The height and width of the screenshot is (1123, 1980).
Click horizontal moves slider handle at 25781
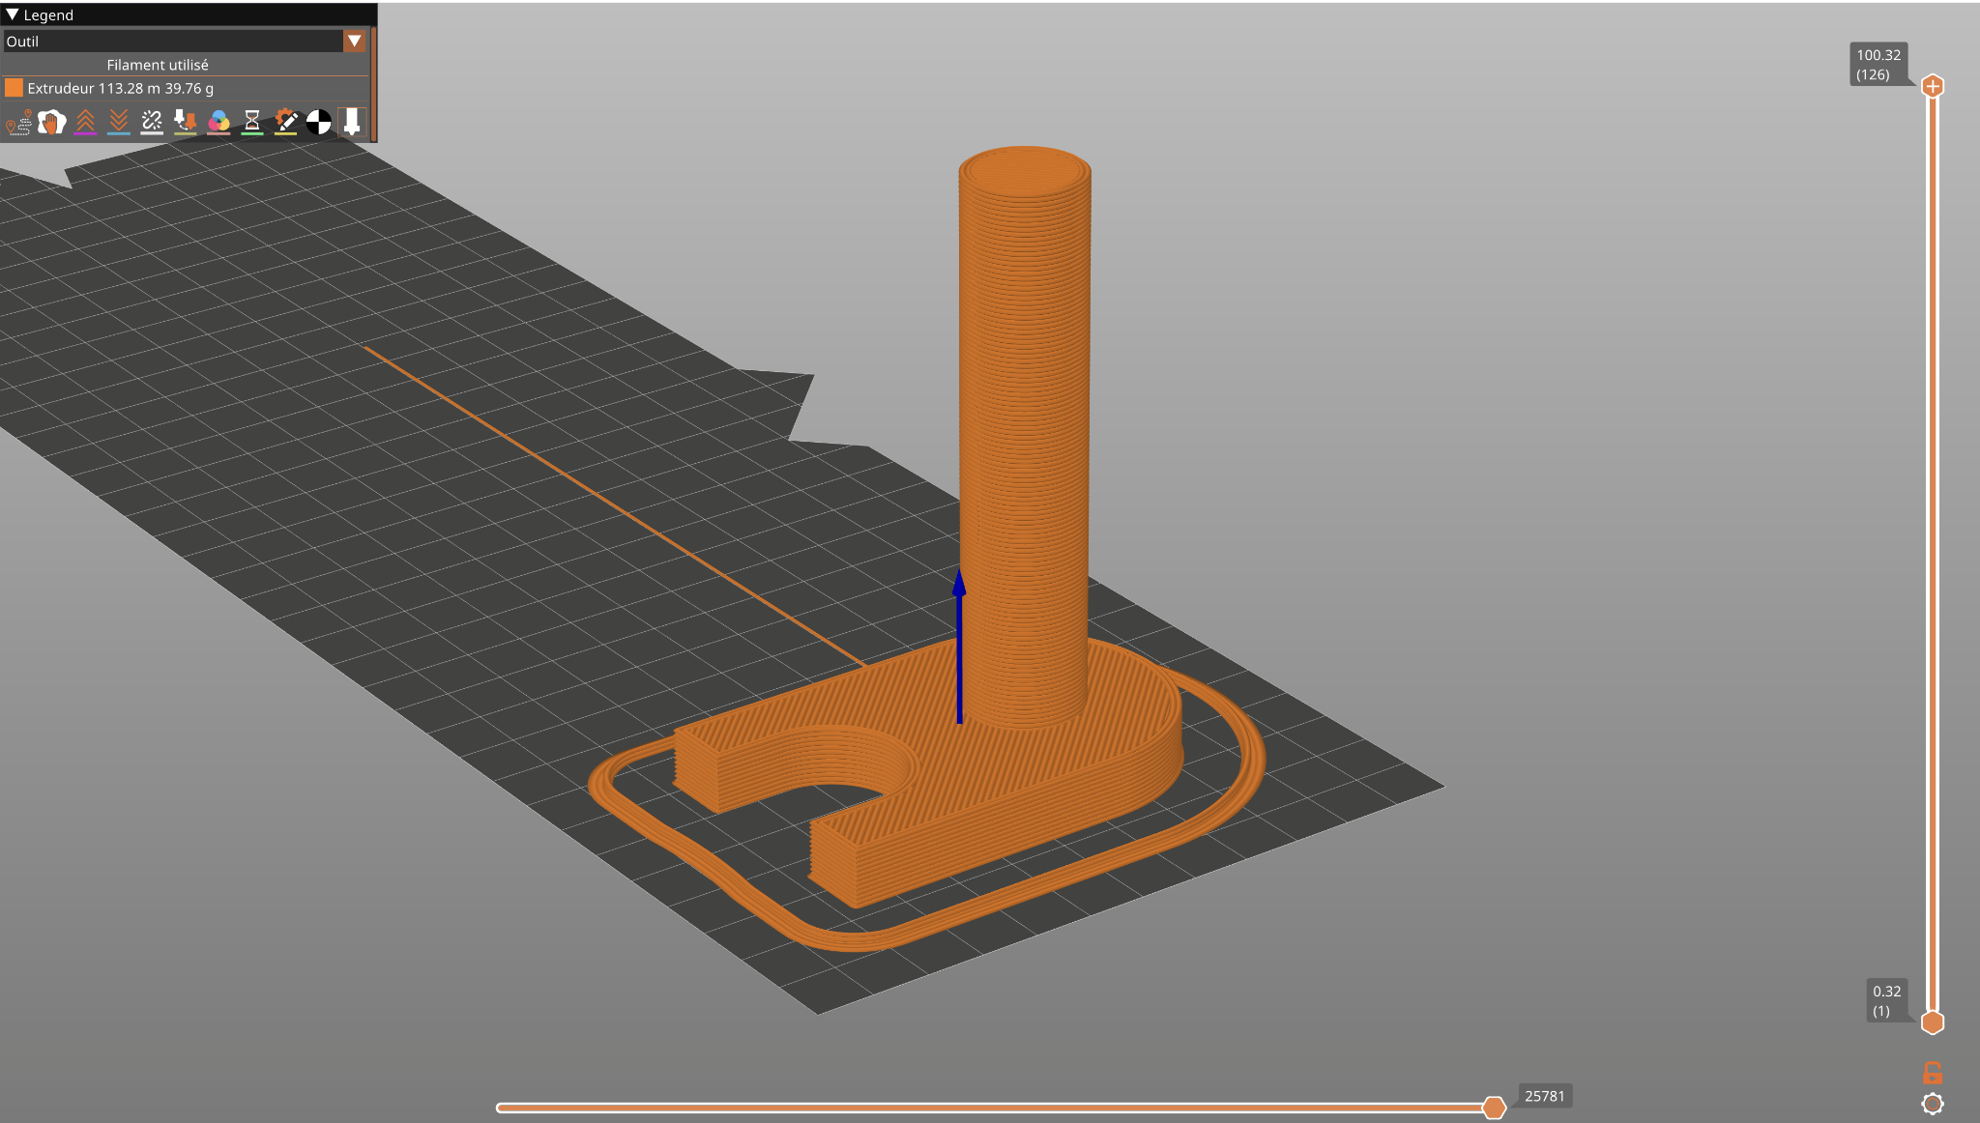point(1494,1108)
